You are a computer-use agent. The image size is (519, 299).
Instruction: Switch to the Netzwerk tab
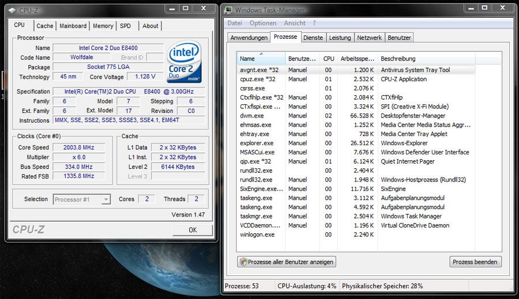click(x=370, y=37)
